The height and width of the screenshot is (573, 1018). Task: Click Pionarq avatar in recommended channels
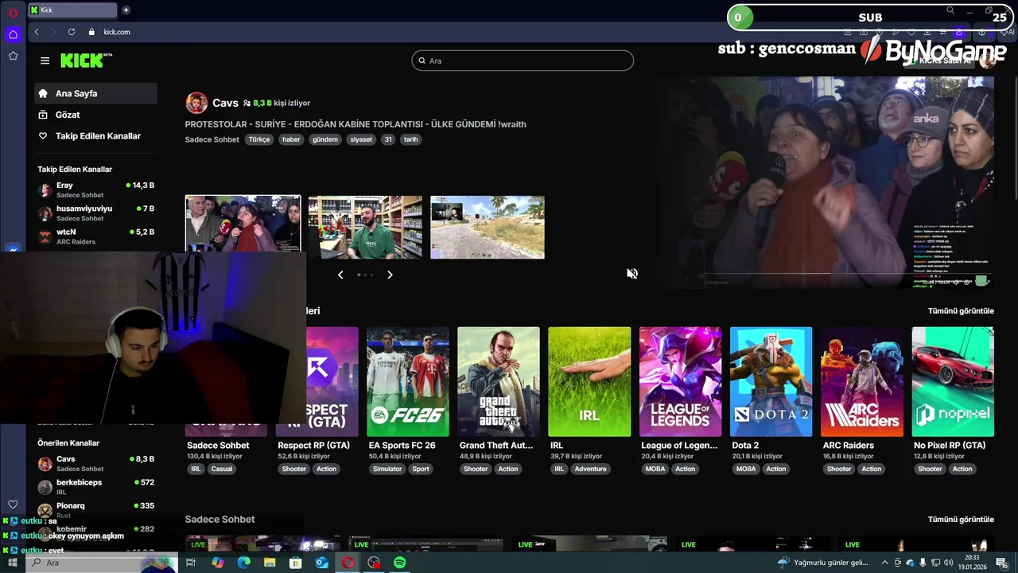45,510
